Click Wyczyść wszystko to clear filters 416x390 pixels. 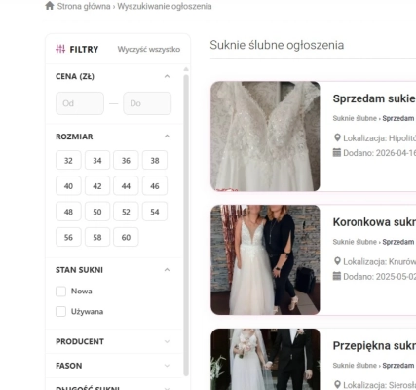click(x=149, y=49)
